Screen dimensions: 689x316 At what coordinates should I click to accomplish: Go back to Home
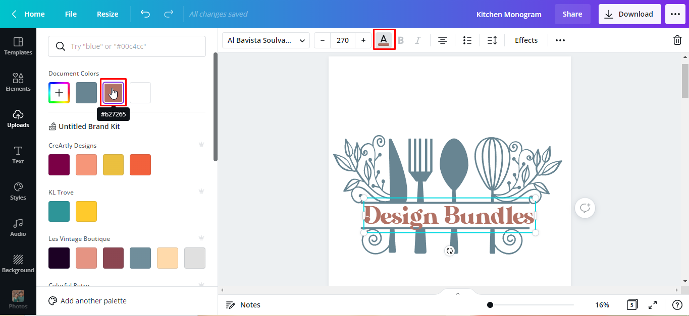28,14
